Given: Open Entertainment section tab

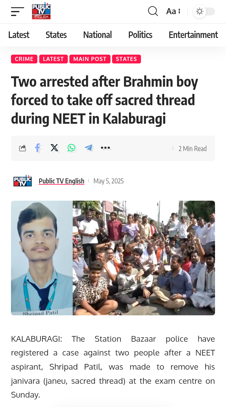Looking at the screenshot, I should coord(193,35).
